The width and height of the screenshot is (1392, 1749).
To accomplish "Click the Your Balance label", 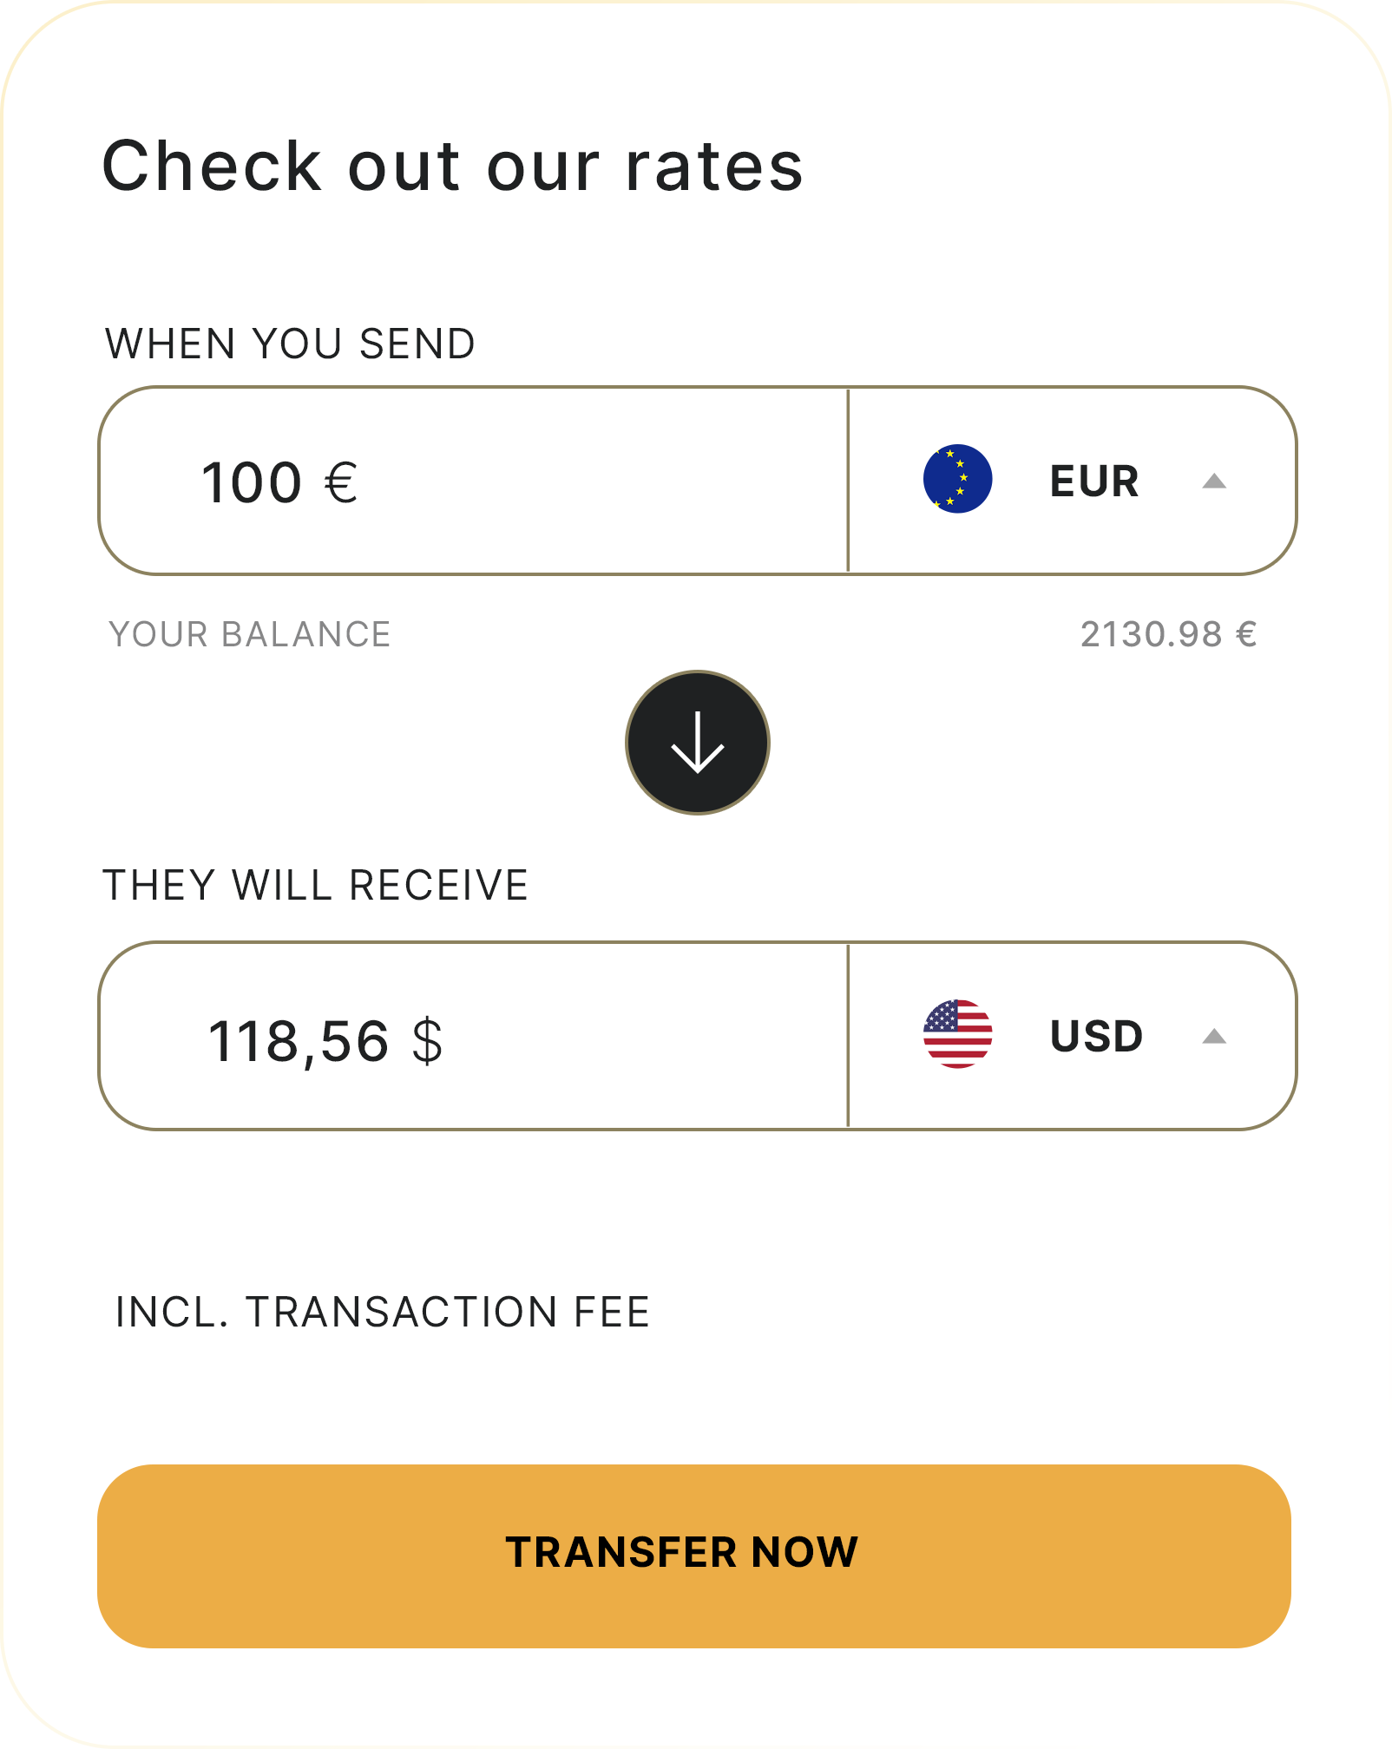I will 249,634.
